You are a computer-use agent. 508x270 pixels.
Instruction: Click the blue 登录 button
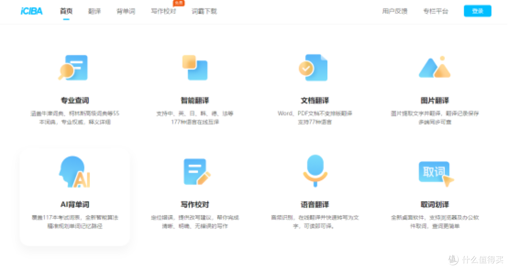pyautogui.click(x=477, y=11)
